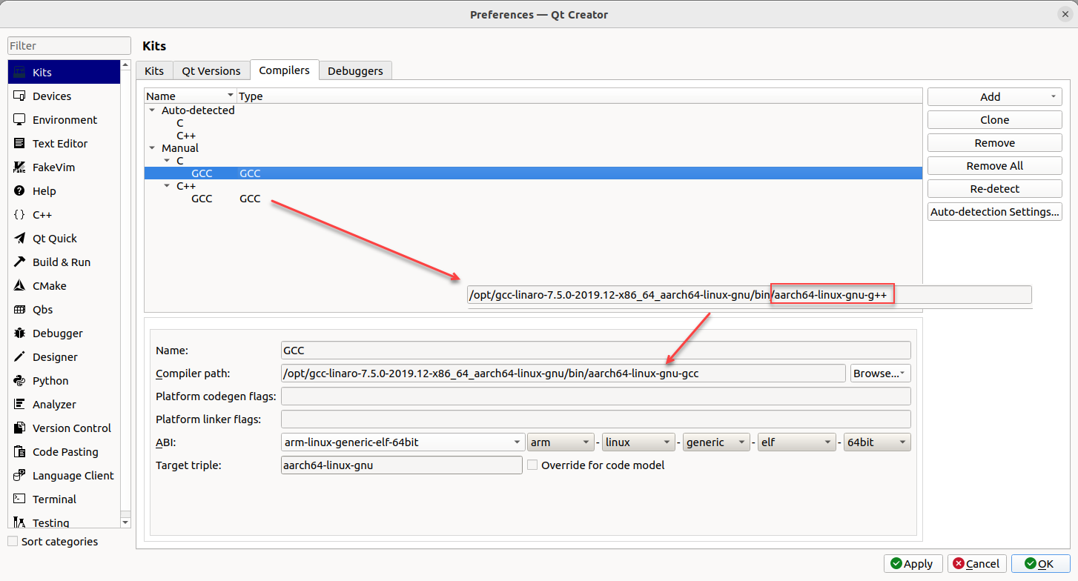Select the Kits category icon

19,73
